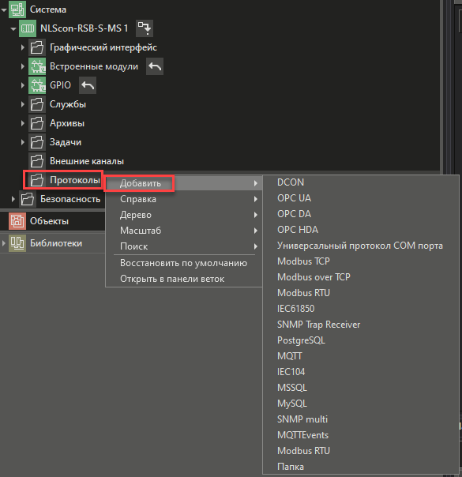Click the red Объекты icon
Viewport: 462px width, 477px height.
point(17,221)
